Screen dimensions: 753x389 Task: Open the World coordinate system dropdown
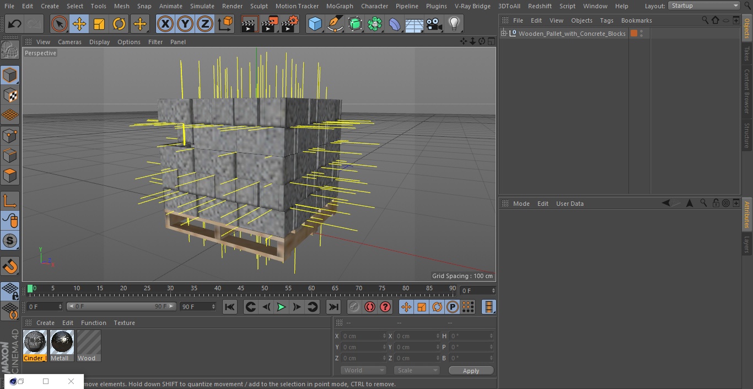363,370
